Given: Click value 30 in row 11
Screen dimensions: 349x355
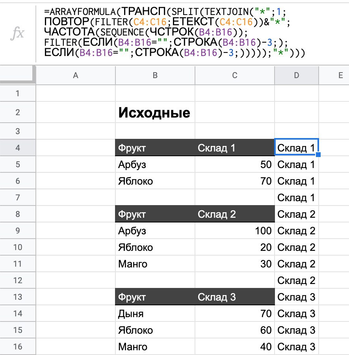Looking at the screenshot, I should coord(235,263).
